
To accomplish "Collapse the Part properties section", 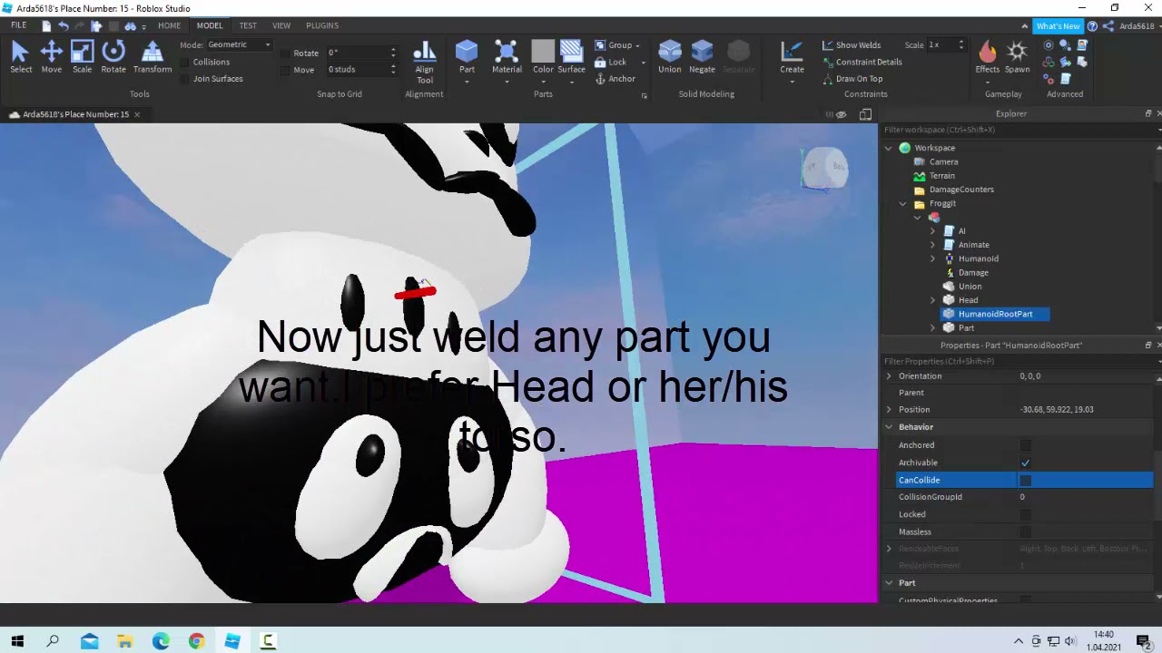I will point(889,583).
